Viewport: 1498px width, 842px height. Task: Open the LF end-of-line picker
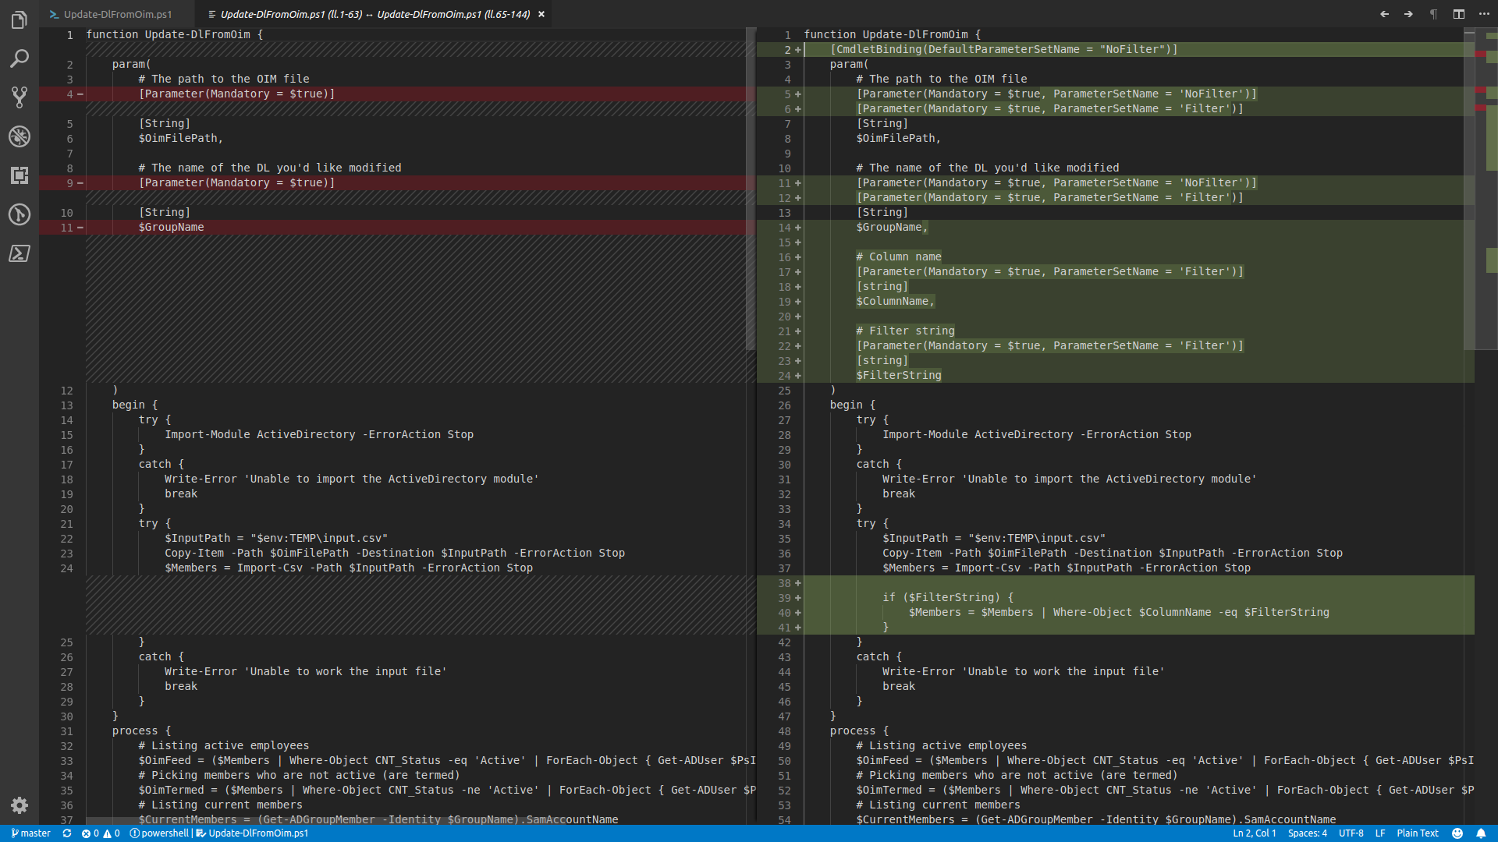(1380, 833)
